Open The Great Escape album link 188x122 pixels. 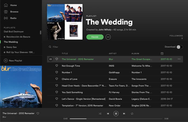(x=142, y=59)
